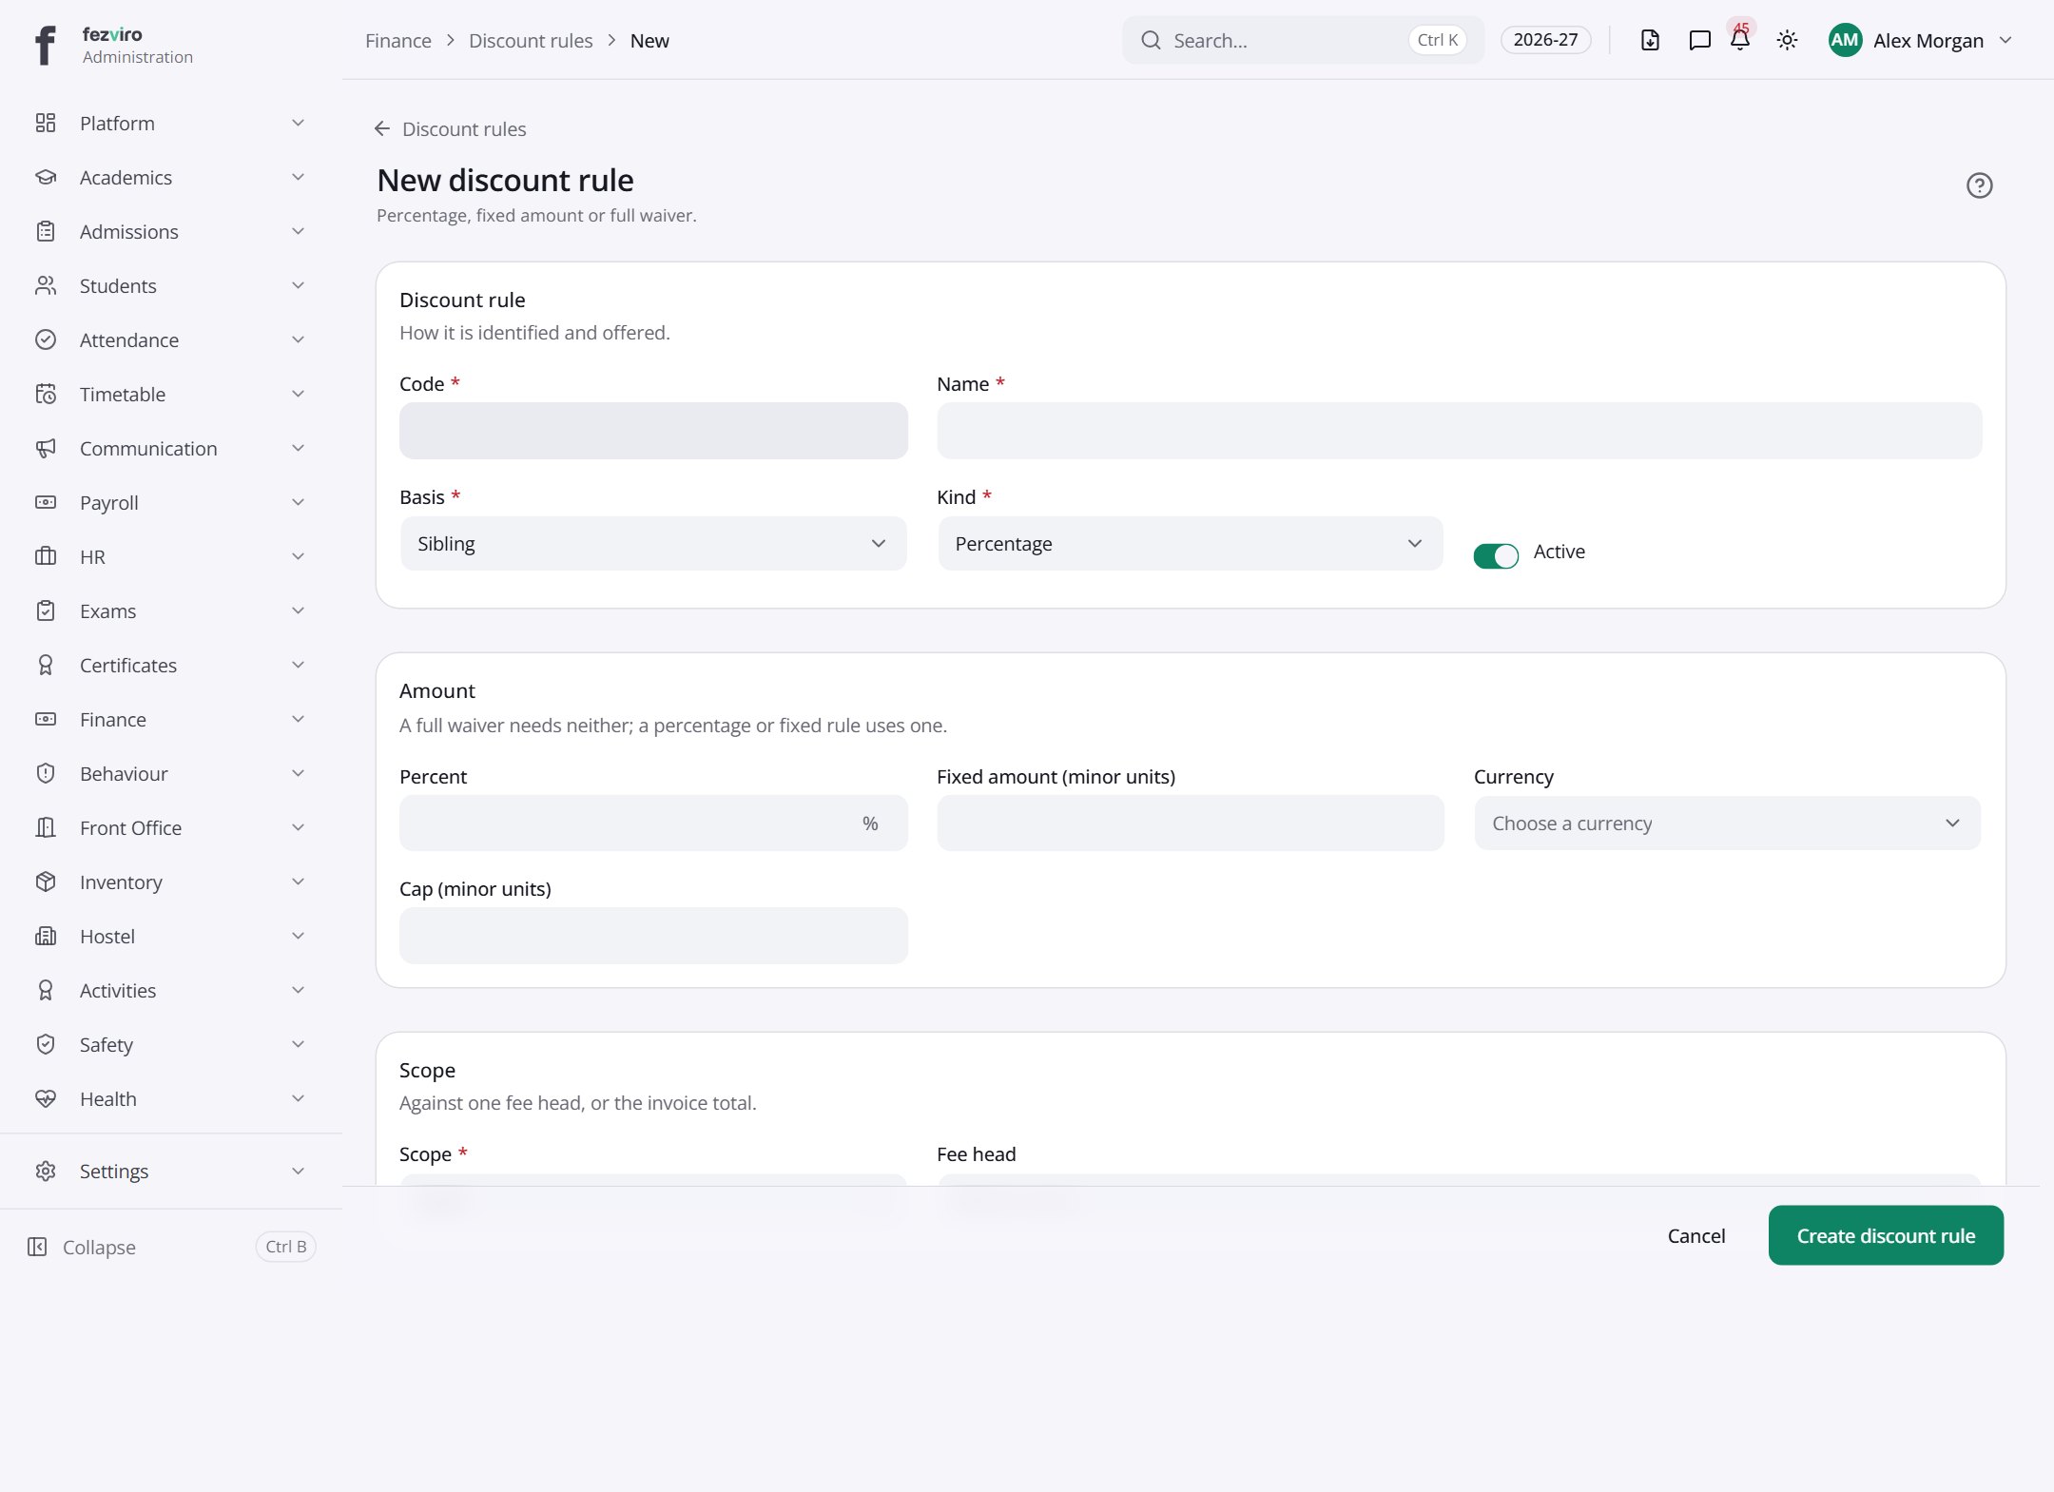Click the Health heart icon
2054x1492 pixels.
[46, 1098]
